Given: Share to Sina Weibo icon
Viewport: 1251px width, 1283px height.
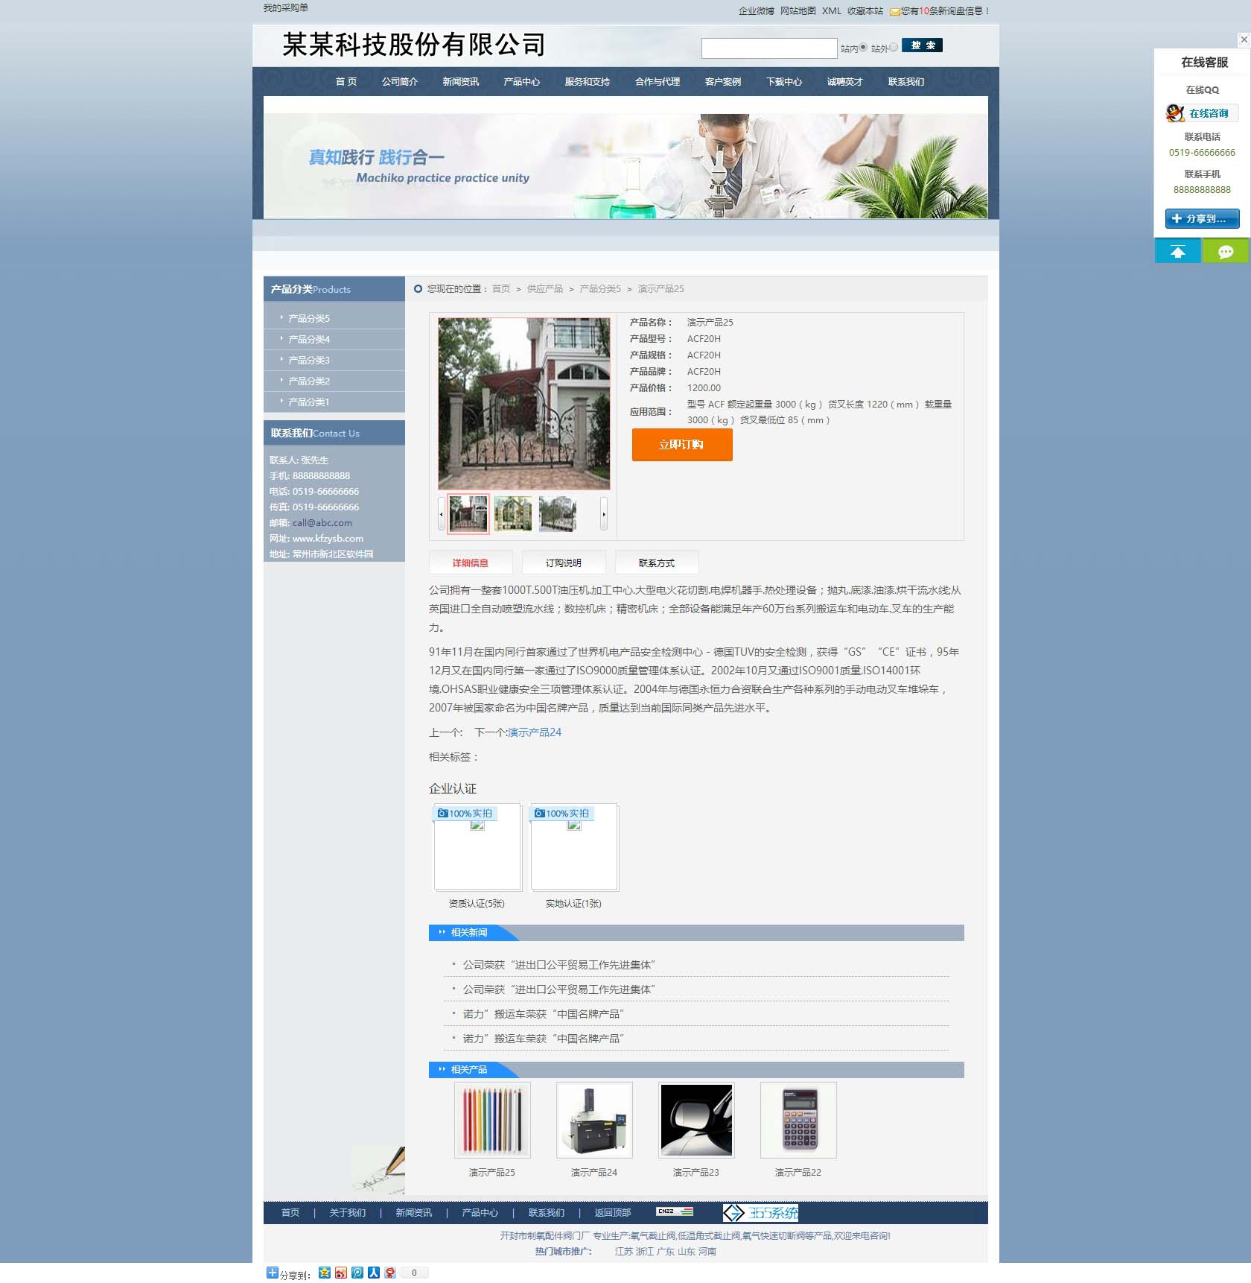Looking at the screenshot, I should [x=340, y=1273].
